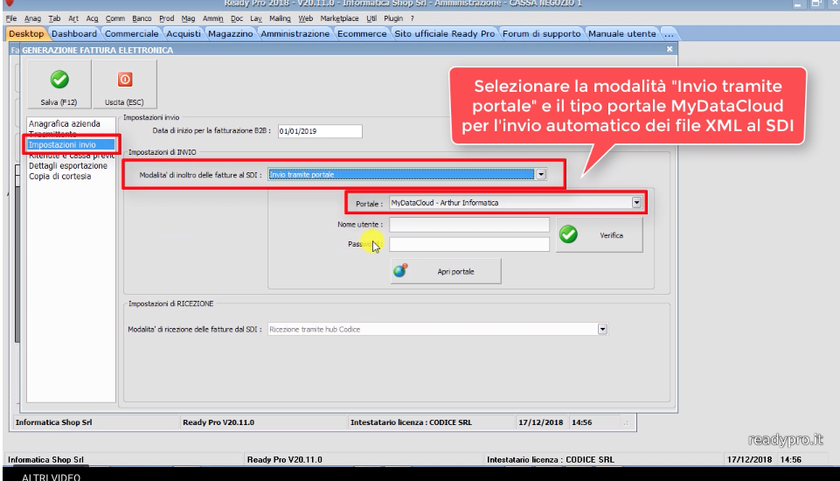Click the green Salva (F12) checkmark icon

[59, 80]
